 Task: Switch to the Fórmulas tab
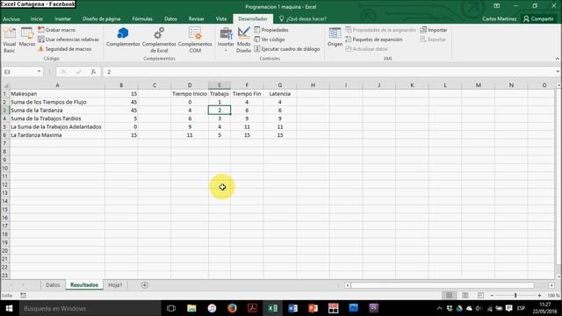(x=142, y=18)
